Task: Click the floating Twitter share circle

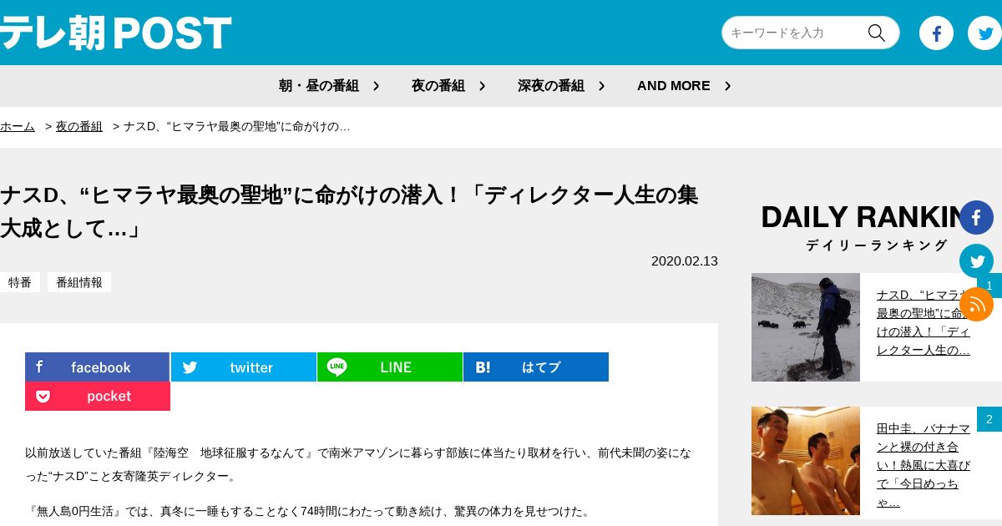Action: pos(976,260)
